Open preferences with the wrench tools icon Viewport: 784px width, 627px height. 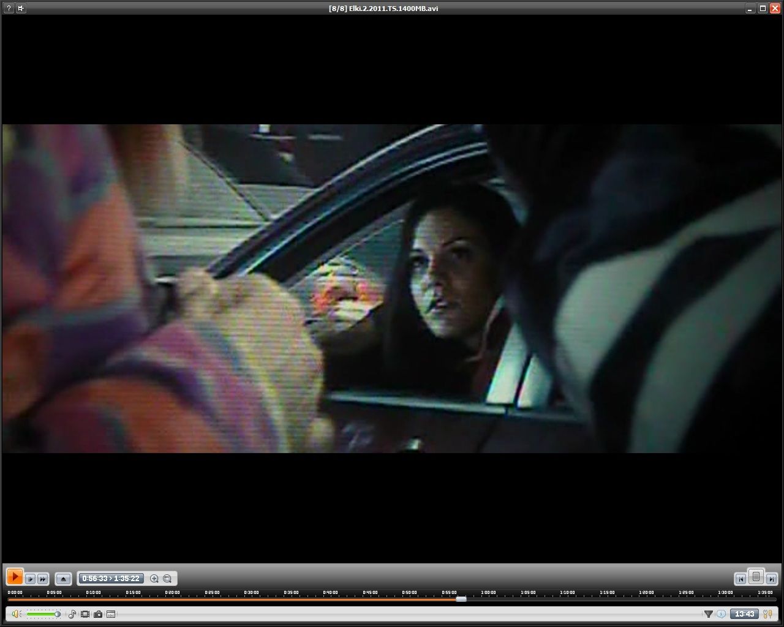point(766,614)
